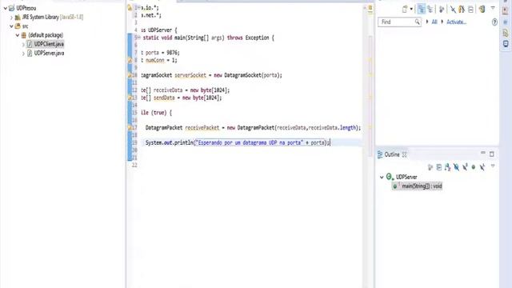This screenshot has height=288, width=512.
Task: Click the Task List help question-mark icon
Action: pyautogui.click(x=494, y=22)
